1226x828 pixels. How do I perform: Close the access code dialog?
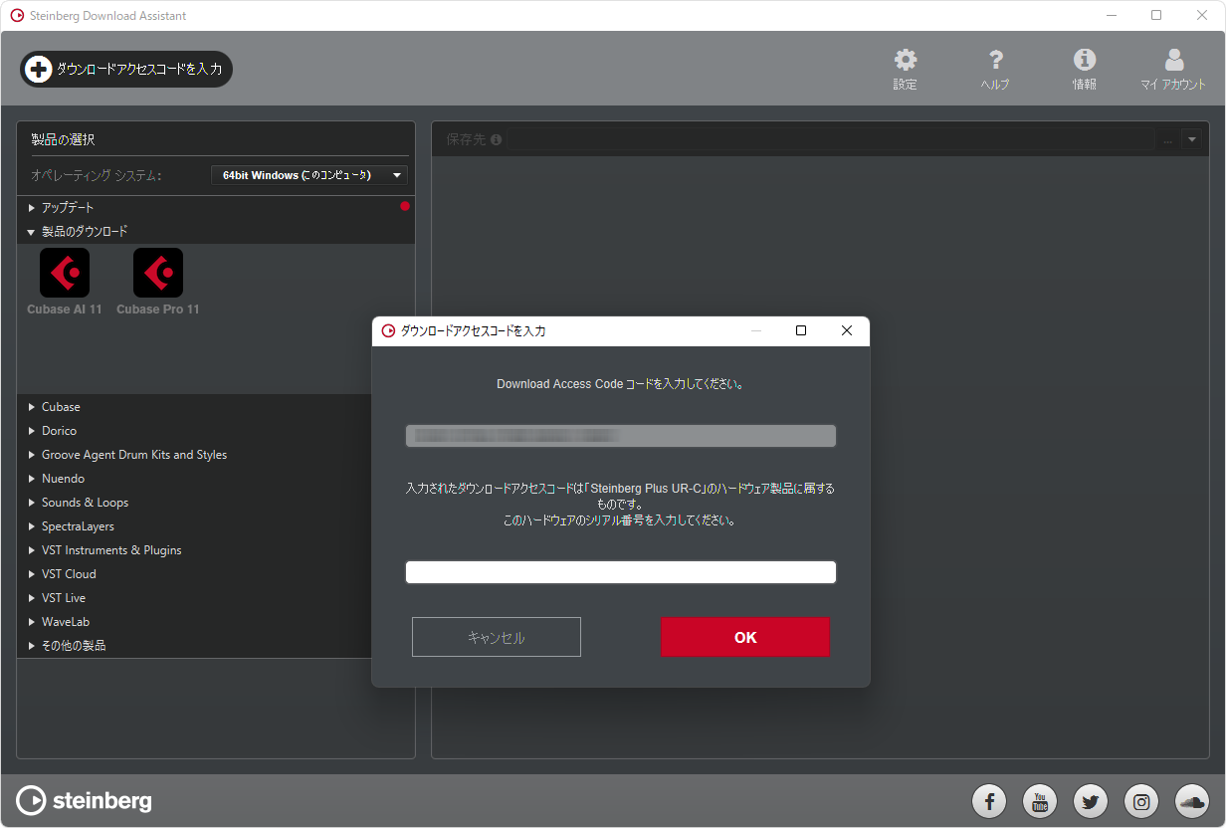click(x=847, y=331)
